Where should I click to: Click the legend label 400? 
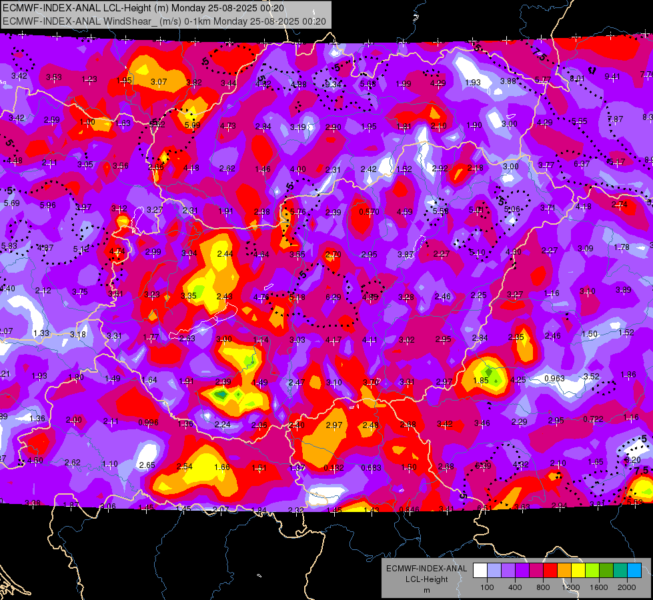tap(515, 587)
